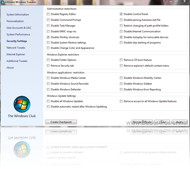
Task: Open the Personalization section
Action: pos(15,21)
